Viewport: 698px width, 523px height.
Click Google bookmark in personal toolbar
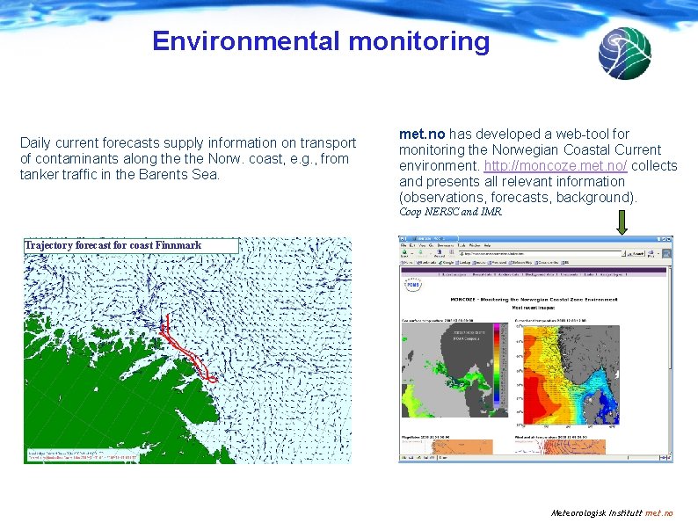click(446, 263)
